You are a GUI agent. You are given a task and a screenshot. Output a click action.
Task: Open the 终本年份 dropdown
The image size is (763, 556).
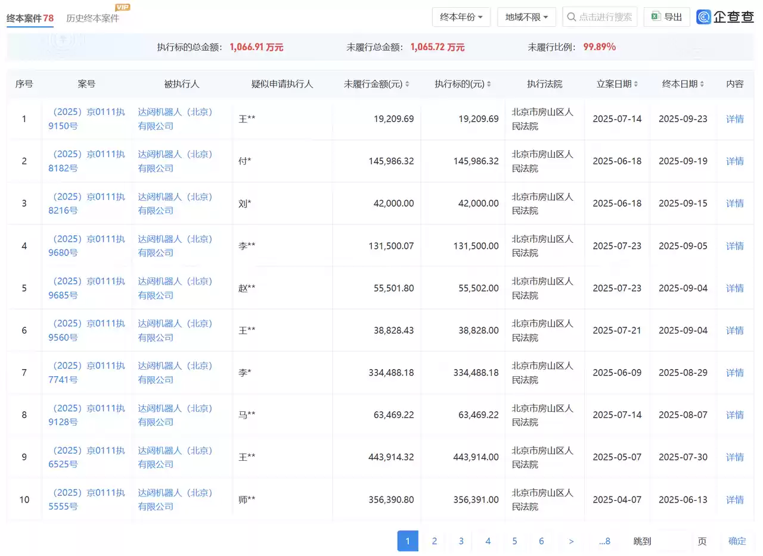tap(460, 17)
